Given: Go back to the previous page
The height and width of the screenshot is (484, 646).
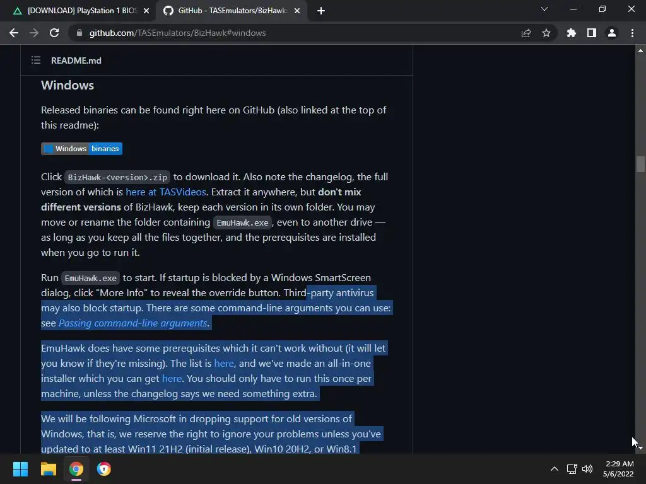Looking at the screenshot, I should [14, 33].
